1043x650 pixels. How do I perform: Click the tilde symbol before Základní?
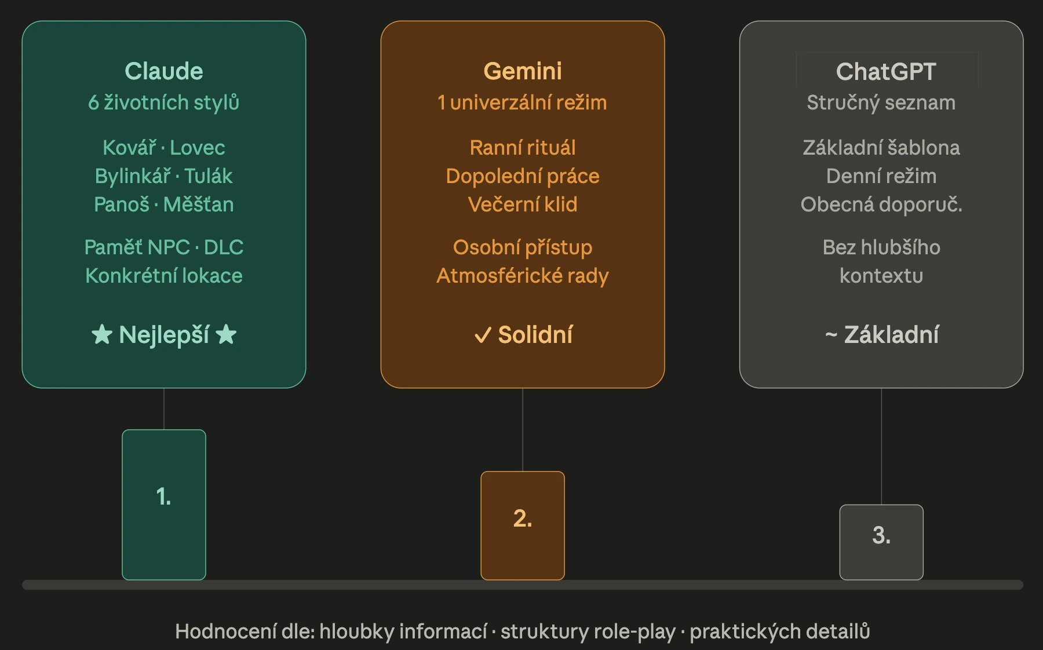pyautogui.click(x=831, y=335)
